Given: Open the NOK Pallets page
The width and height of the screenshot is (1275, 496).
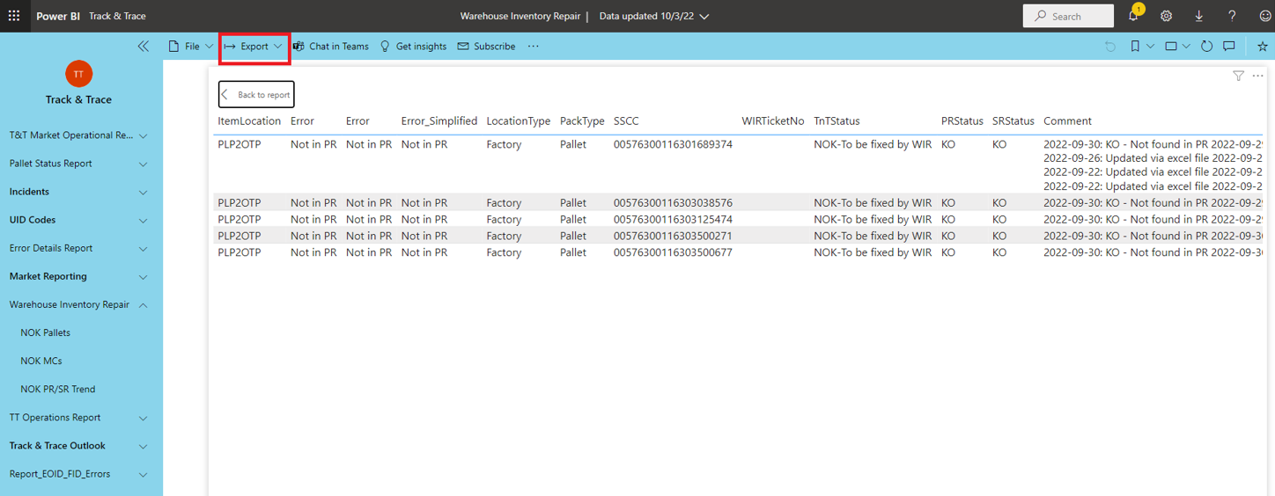Looking at the screenshot, I should click(46, 332).
